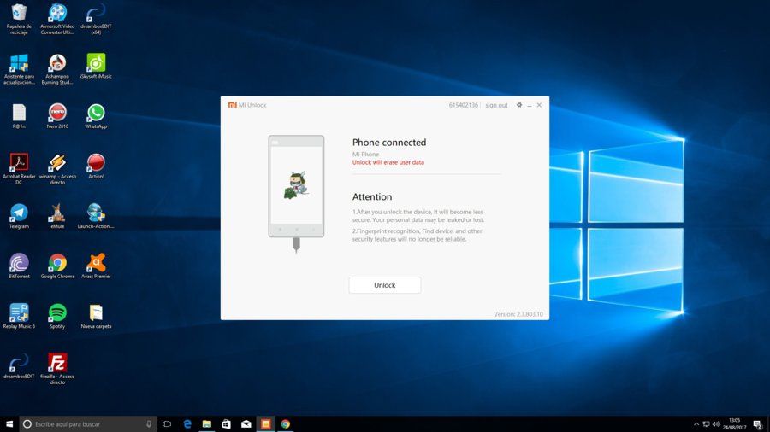The image size is (770, 432).
Task: Open Papelera de reciclaje desktop icon
Action: point(19,19)
